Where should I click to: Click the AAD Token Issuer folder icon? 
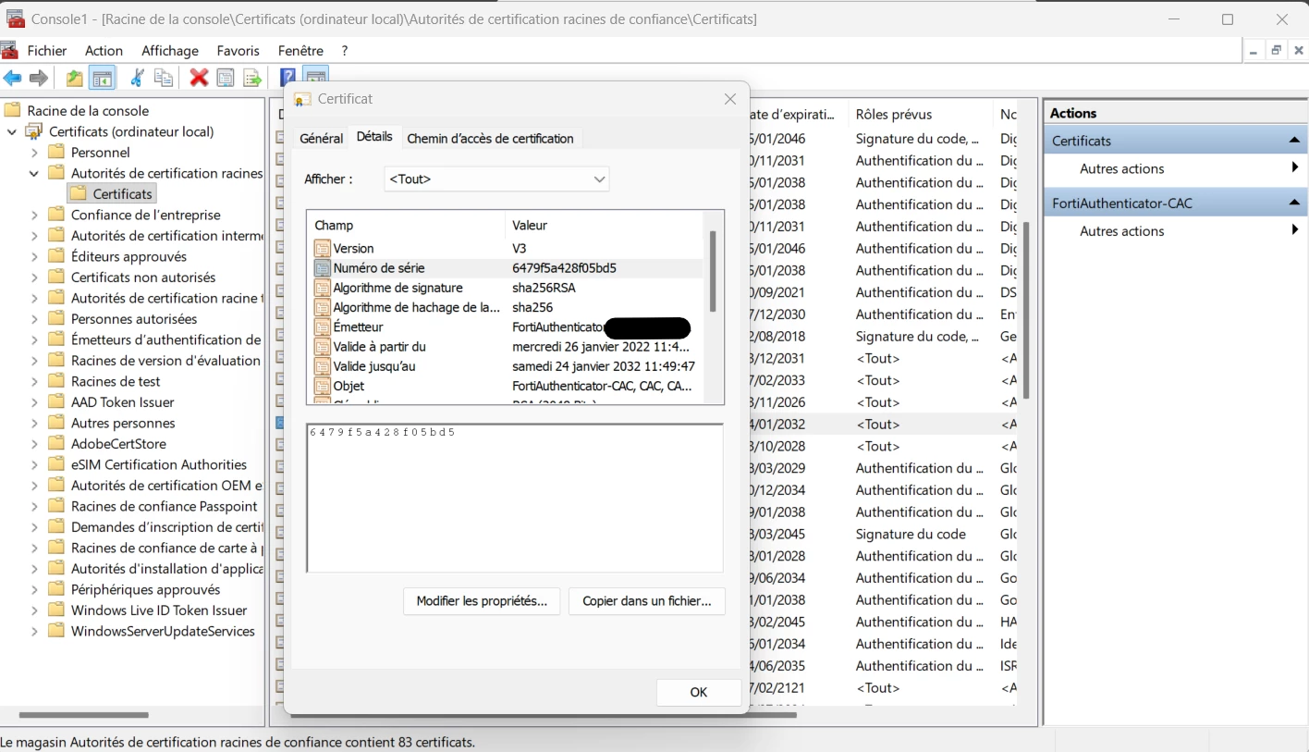tap(56, 401)
